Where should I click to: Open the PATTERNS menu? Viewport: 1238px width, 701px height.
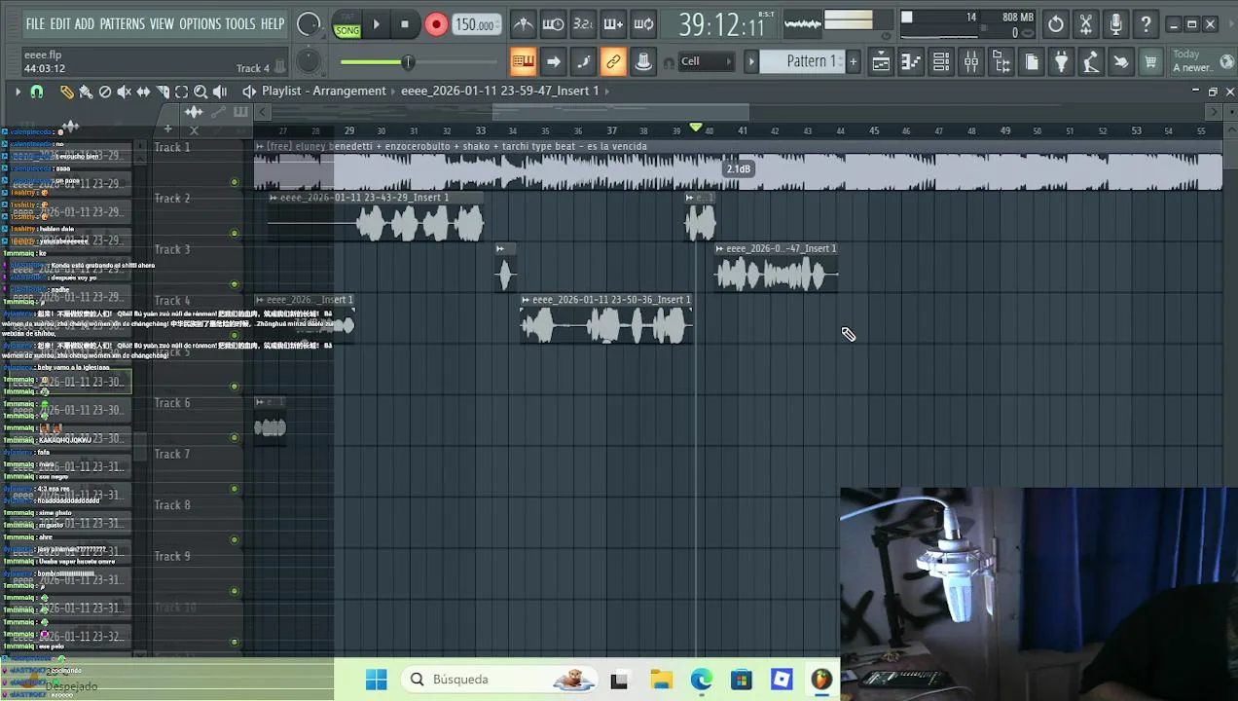122,24
